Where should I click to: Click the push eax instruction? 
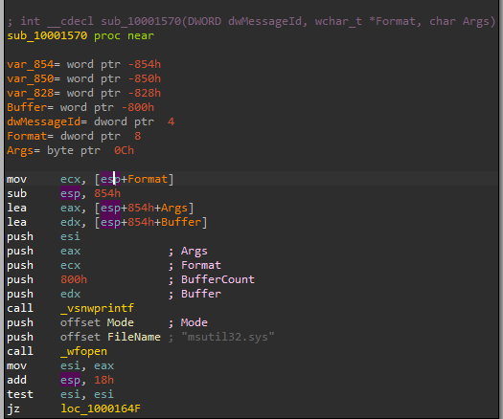click(x=43, y=252)
